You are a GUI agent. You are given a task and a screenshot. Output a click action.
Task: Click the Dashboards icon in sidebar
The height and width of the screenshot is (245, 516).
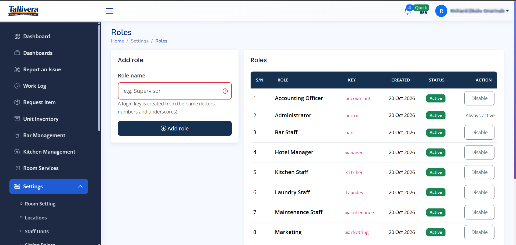click(x=17, y=53)
